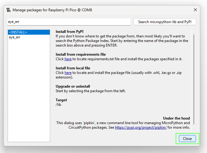Click Search micropython-lib and PyPI button
The height and width of the screenshot is (153, 207).
pos(164,22)
